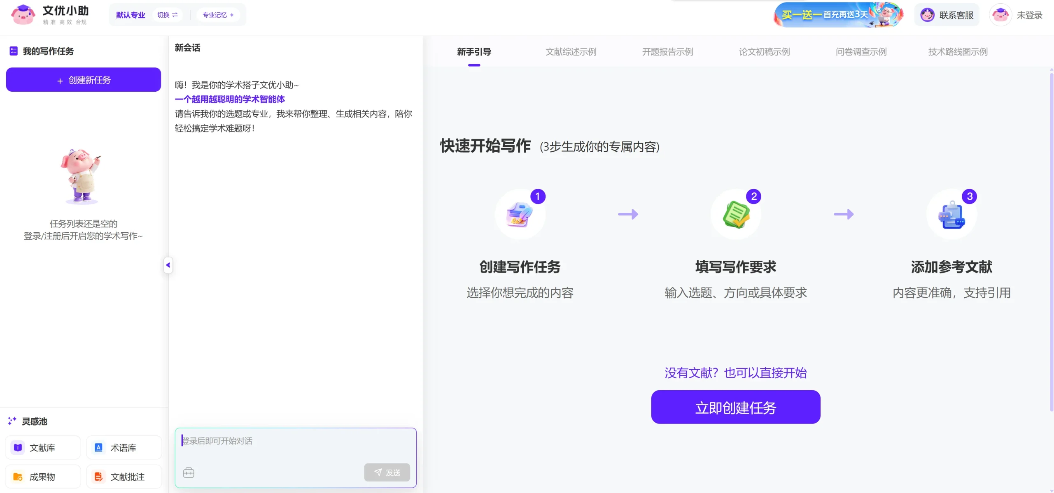Click the 灵感池 sparkle icon
This screenshot has height=493, width=1054.
pos(12,421)
